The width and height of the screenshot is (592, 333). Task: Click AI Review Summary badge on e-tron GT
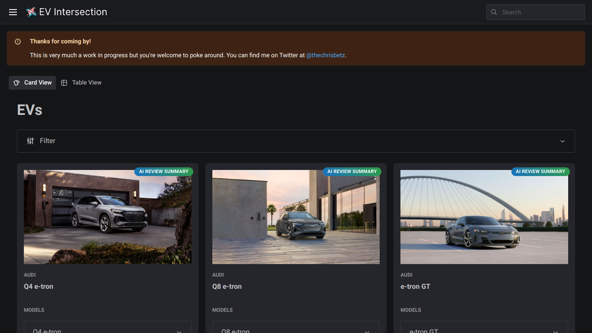540,171
